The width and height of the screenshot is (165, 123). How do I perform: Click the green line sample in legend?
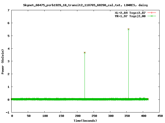pyautogui.click(x=152, y=16)
